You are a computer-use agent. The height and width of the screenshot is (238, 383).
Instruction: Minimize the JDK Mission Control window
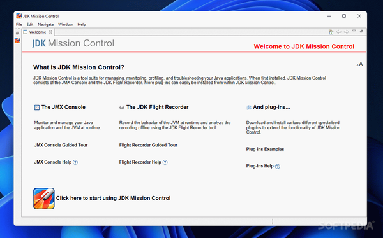[329, 16]
